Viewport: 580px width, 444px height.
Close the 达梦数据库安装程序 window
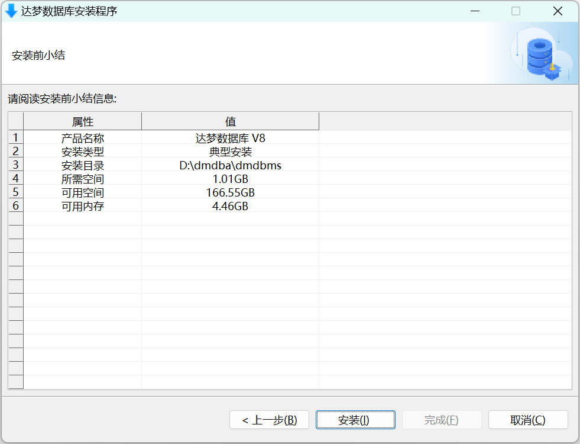(x=558, y=11)
